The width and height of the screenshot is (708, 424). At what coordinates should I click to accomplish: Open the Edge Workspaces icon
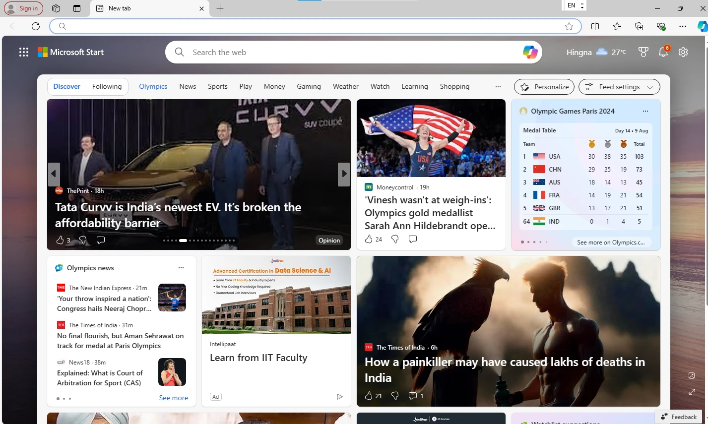[56, 8]
